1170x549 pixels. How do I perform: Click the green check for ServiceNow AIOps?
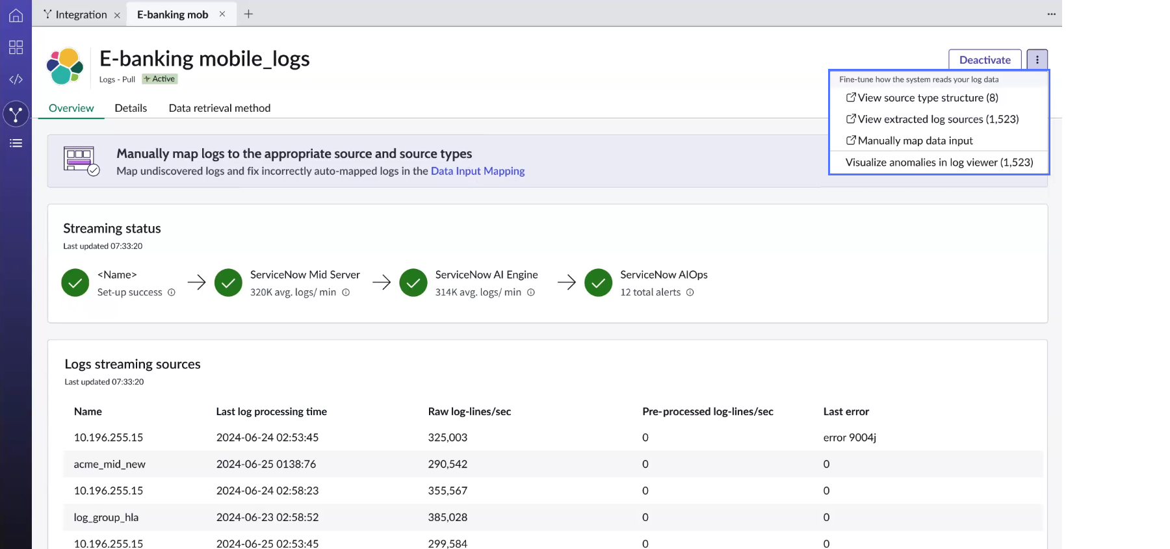click(x=599, y=283)
